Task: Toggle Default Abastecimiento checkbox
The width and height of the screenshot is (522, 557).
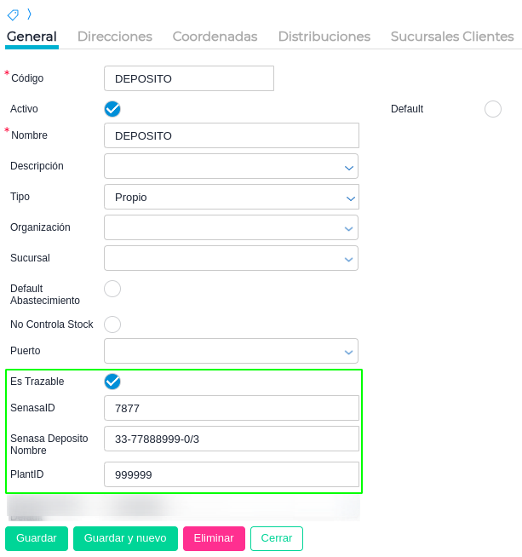Action: [x=112, y=289]
